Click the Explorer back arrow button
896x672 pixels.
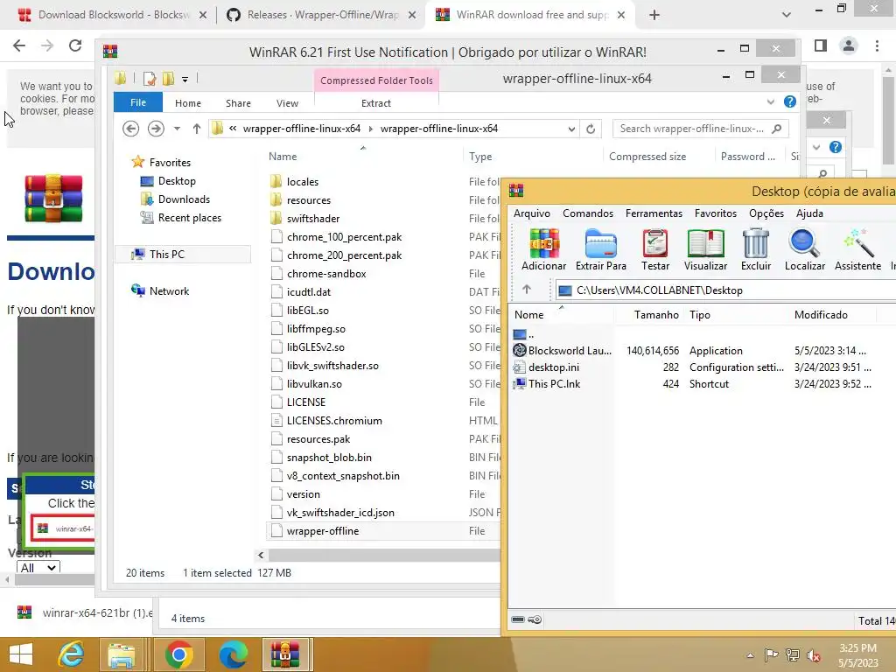click(x=131, y=129)
